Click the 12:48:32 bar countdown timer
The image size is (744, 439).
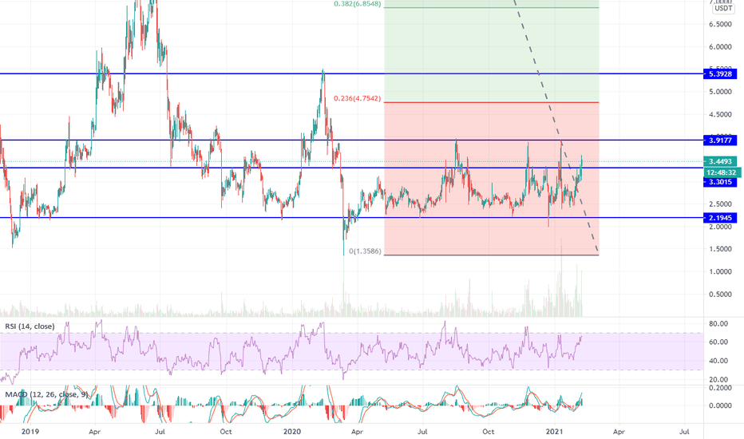721,172
